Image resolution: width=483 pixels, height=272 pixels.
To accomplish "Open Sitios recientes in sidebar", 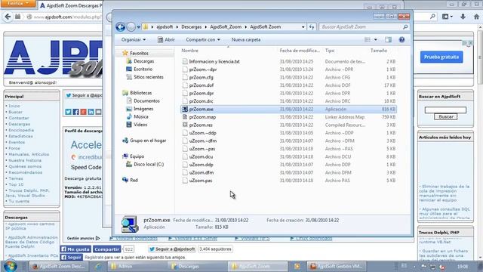I will pyautogui.click(x=149, y=77).
